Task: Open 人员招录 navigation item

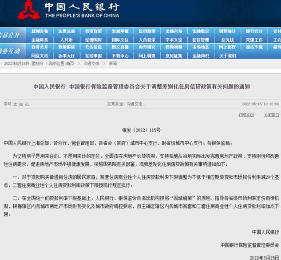Action: point(147,40)
